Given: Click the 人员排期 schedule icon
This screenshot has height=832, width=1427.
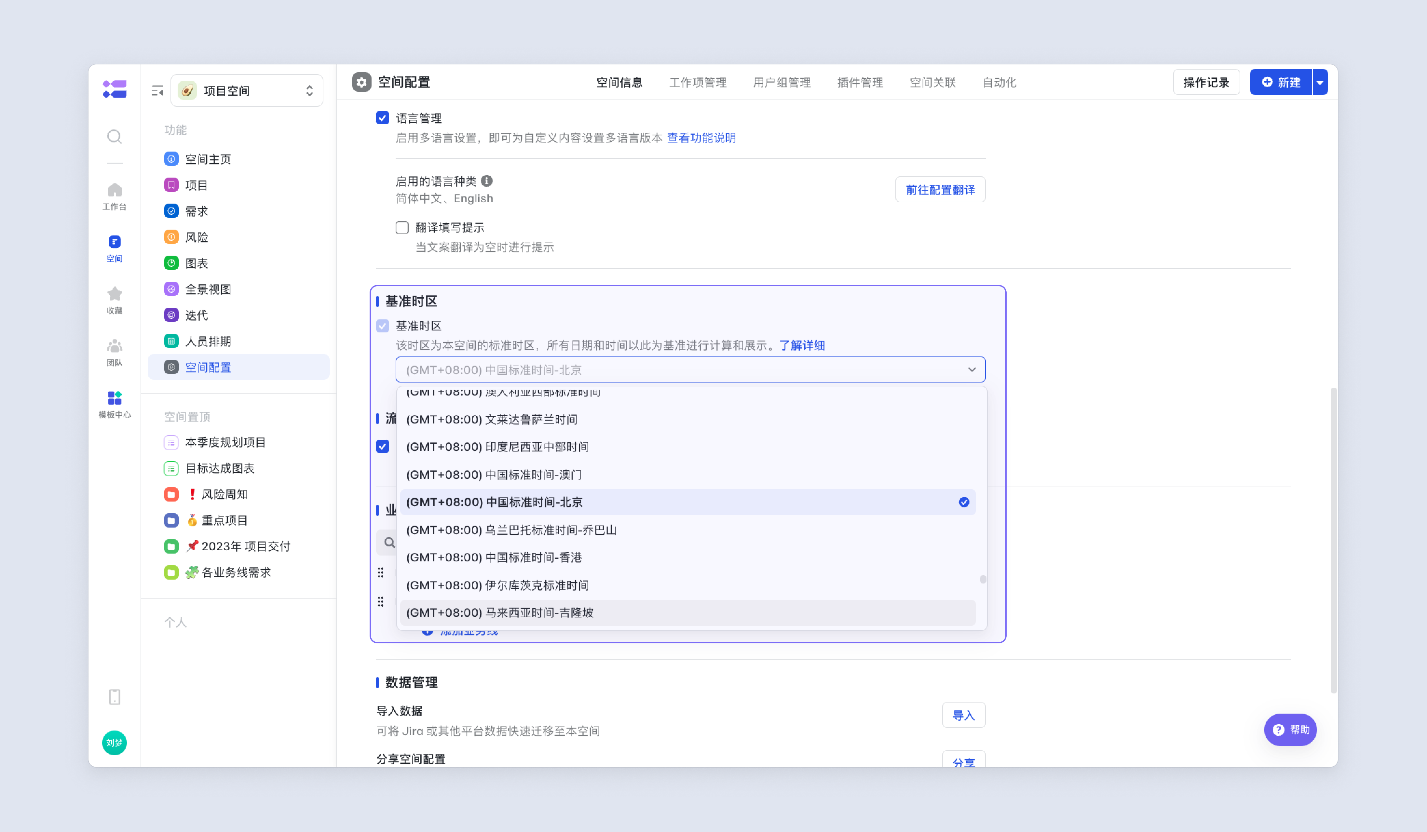Looking at the screenshot, I should (171, 341).
